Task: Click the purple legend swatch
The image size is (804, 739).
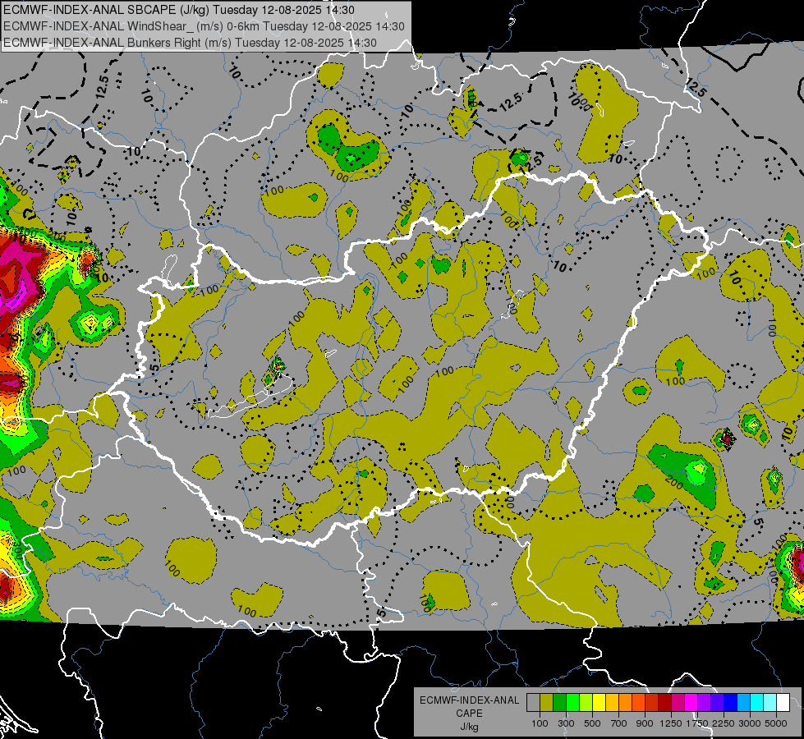Action: (705, 703)
